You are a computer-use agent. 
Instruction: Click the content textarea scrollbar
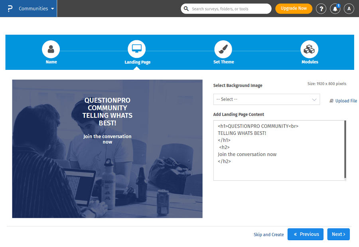(x=345, y=150)
